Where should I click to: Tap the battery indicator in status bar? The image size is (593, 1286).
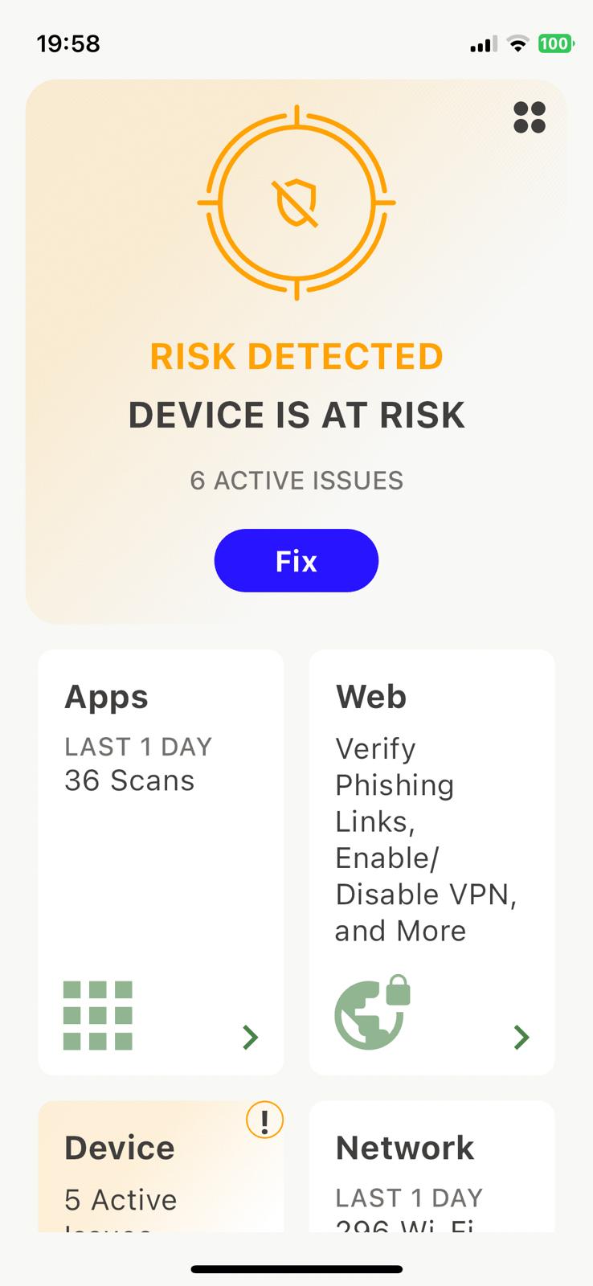pyautogui.click(x=555, y=43)
